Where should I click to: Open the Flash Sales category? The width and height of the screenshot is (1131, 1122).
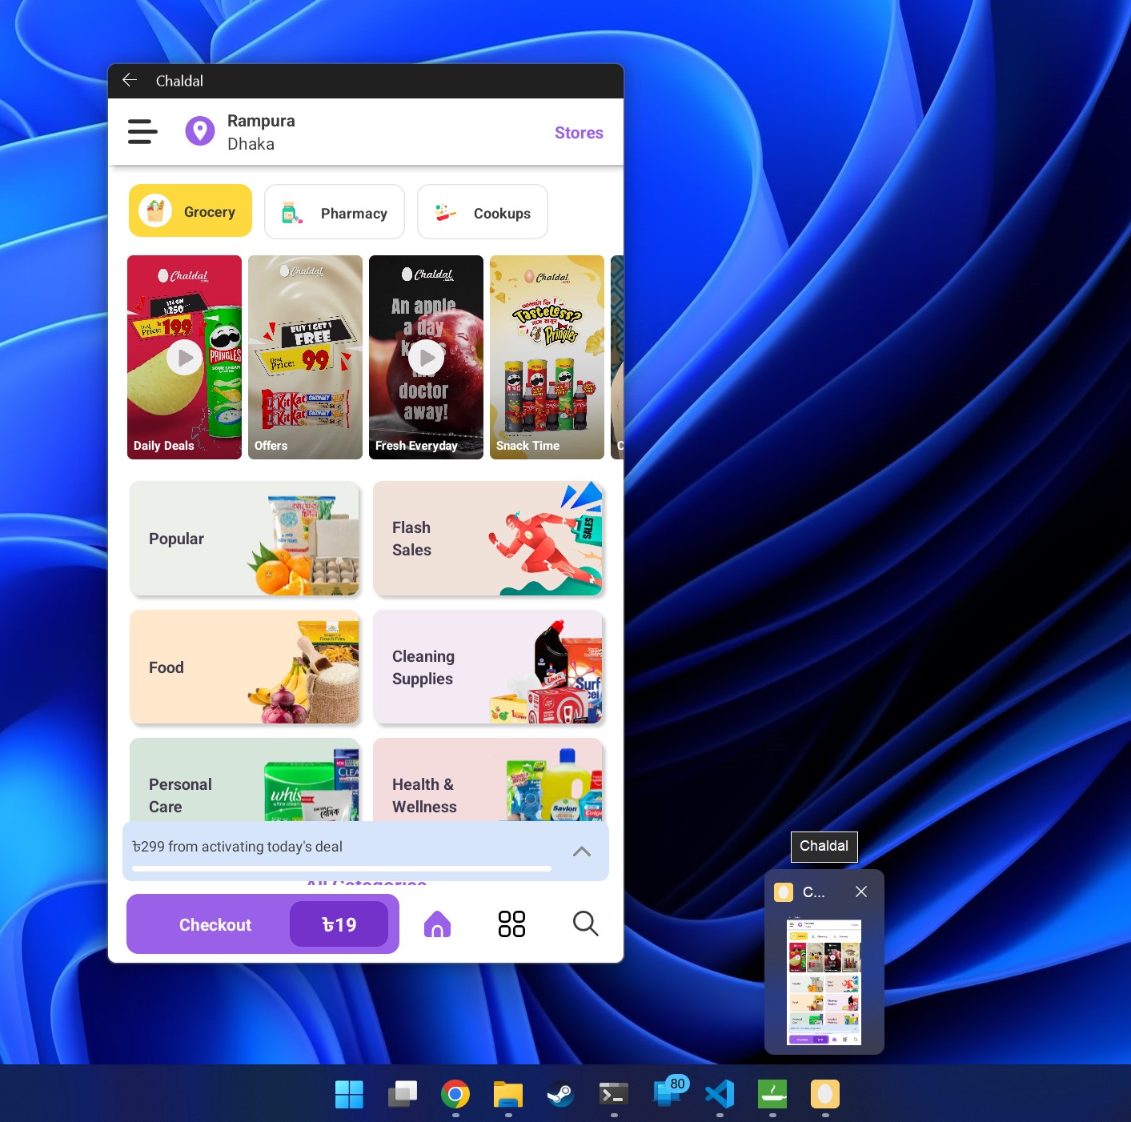coord(488,539)
